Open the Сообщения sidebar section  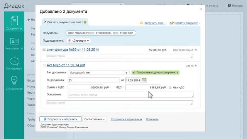point(14,63)
